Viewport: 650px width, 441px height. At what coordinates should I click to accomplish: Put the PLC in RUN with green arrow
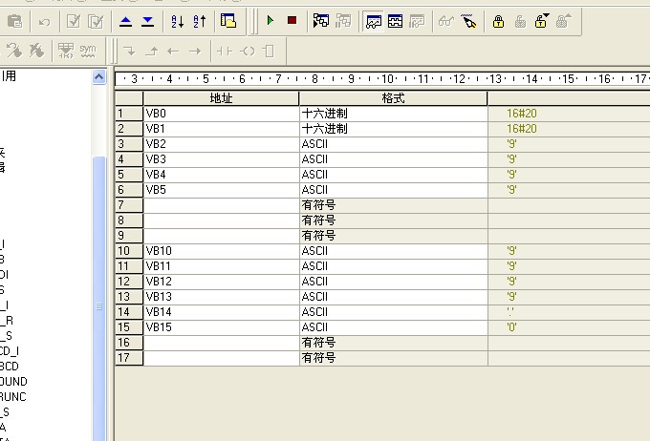(x=271, y=20)
